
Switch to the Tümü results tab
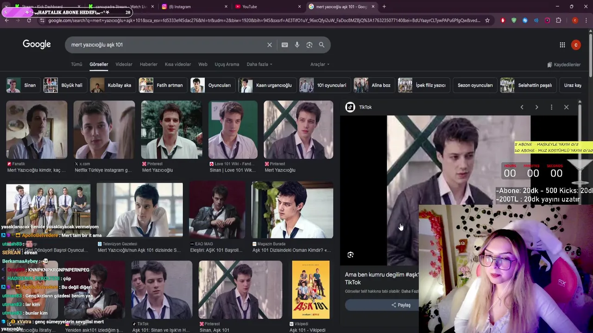tap(76, 64)
